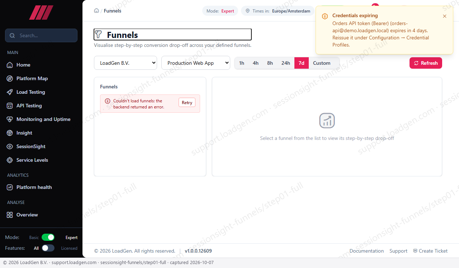Select the 24h time range
Viewport: 459px width, 268px height.
tap(286, 63)
